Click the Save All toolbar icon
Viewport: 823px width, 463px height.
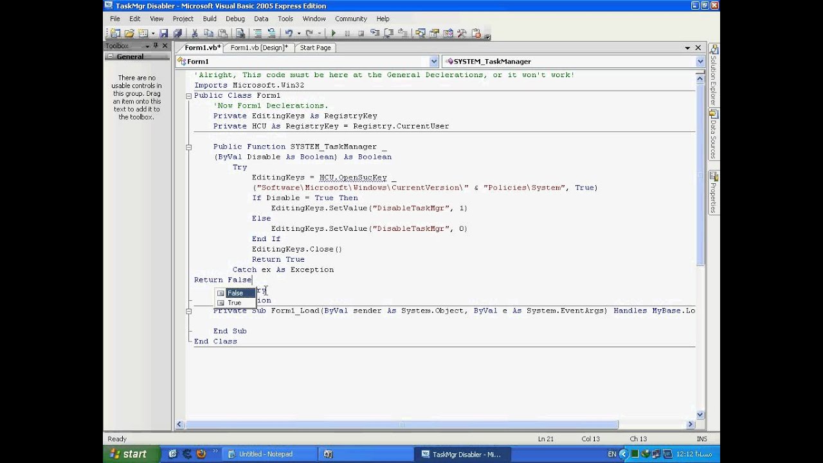[177, 33]
